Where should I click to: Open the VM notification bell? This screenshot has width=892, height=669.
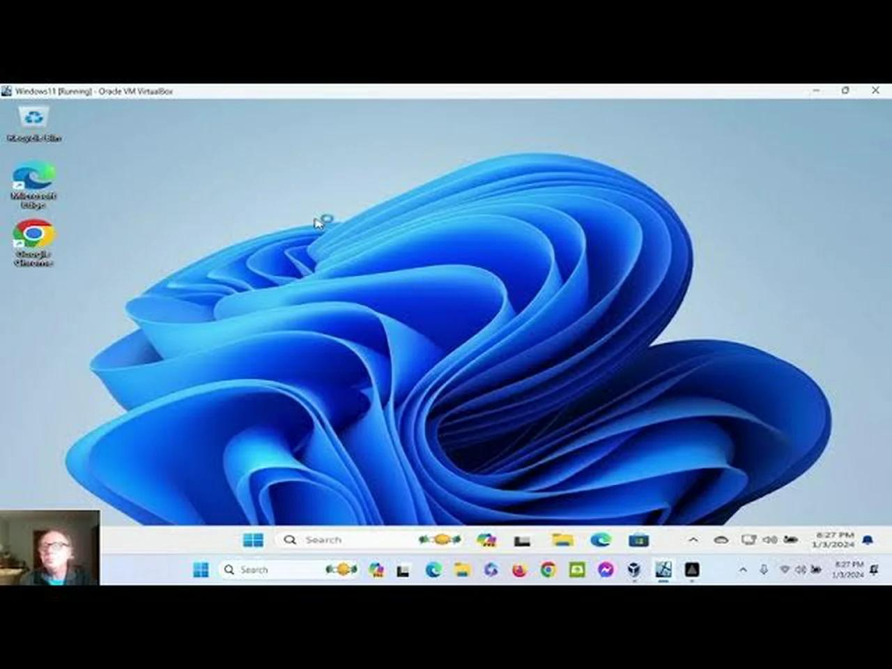(x=868, y=539)
